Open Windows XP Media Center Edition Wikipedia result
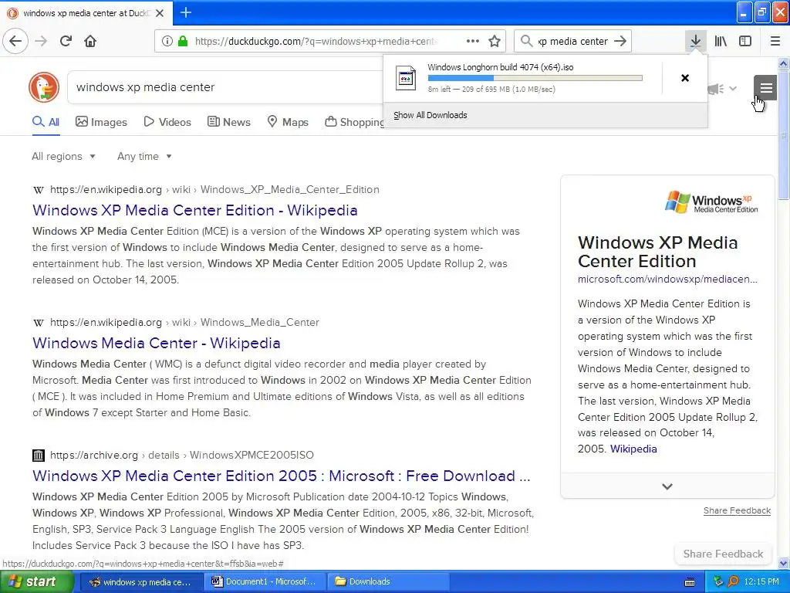Viewport: 790px width, 593px height. coord(195,210)
